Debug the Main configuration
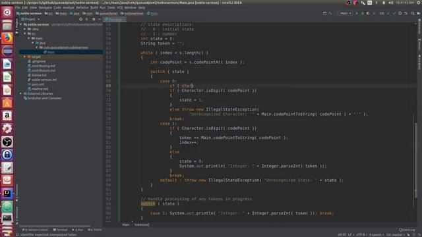422x237 pixels. (362, 13)
